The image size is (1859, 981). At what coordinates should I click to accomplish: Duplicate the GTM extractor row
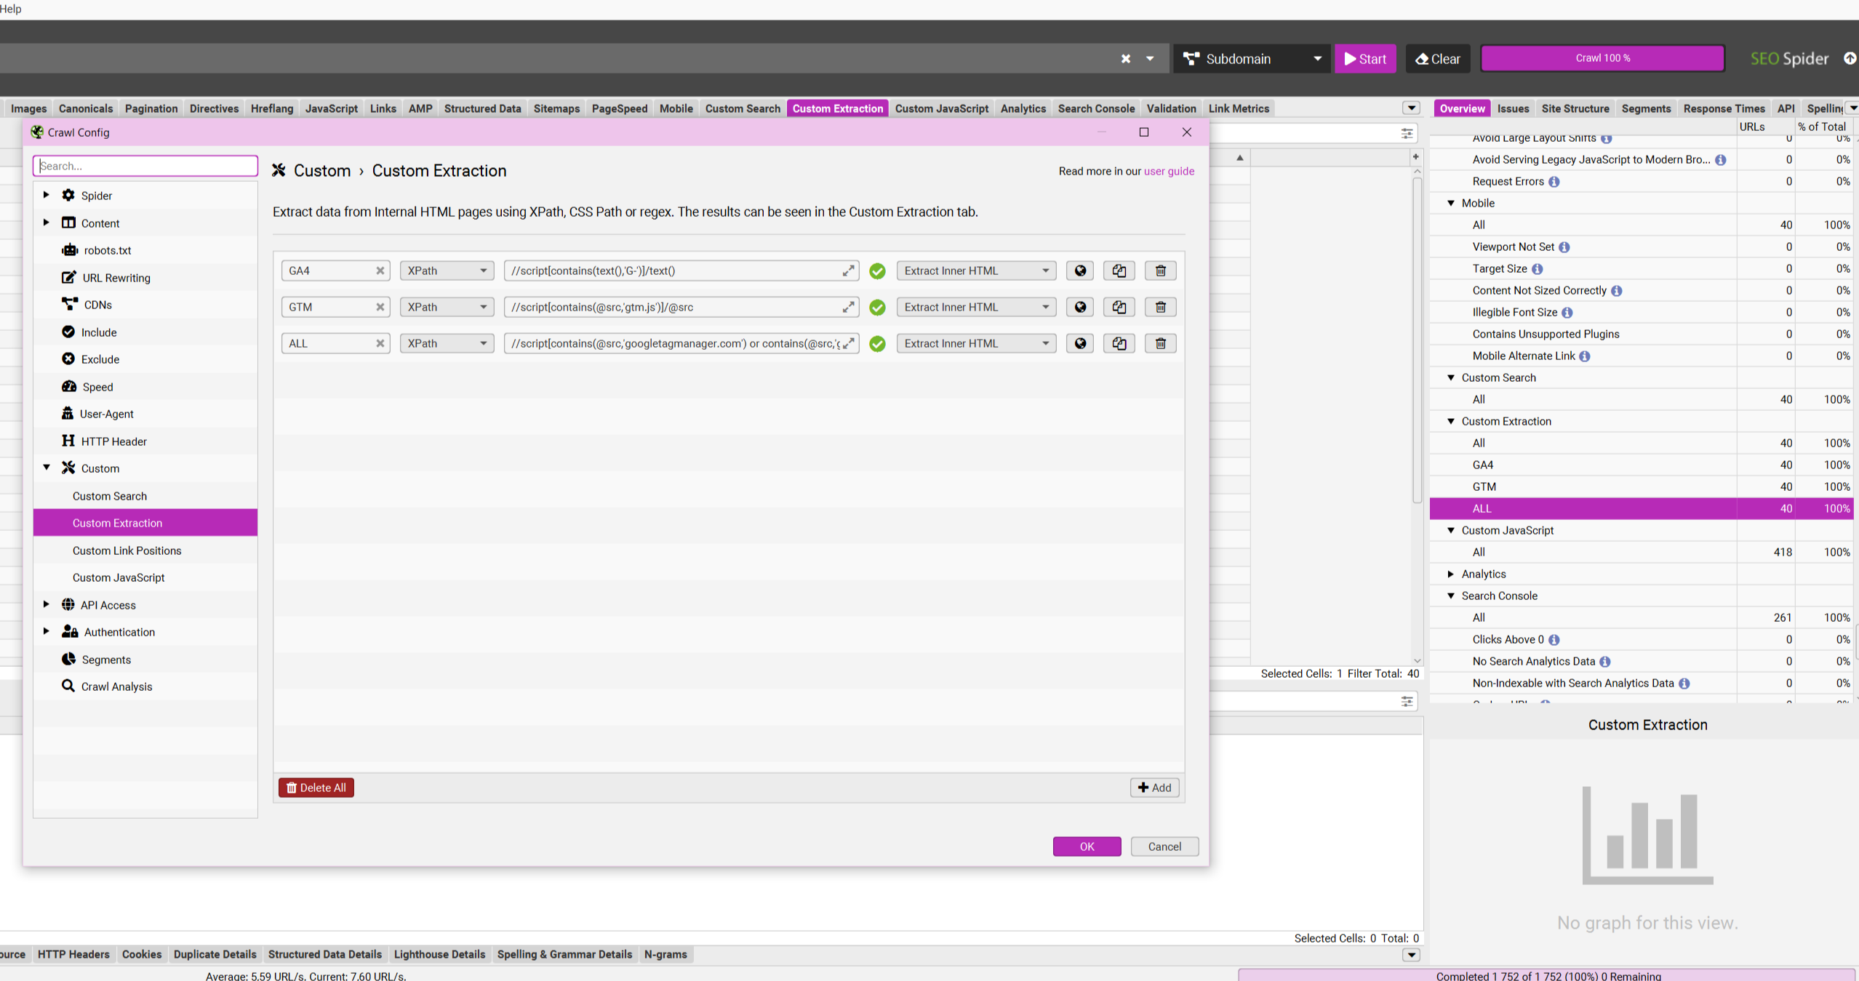coord(1119,307)
